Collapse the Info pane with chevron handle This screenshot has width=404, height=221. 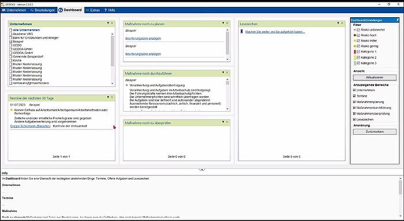tap(202, 170)
